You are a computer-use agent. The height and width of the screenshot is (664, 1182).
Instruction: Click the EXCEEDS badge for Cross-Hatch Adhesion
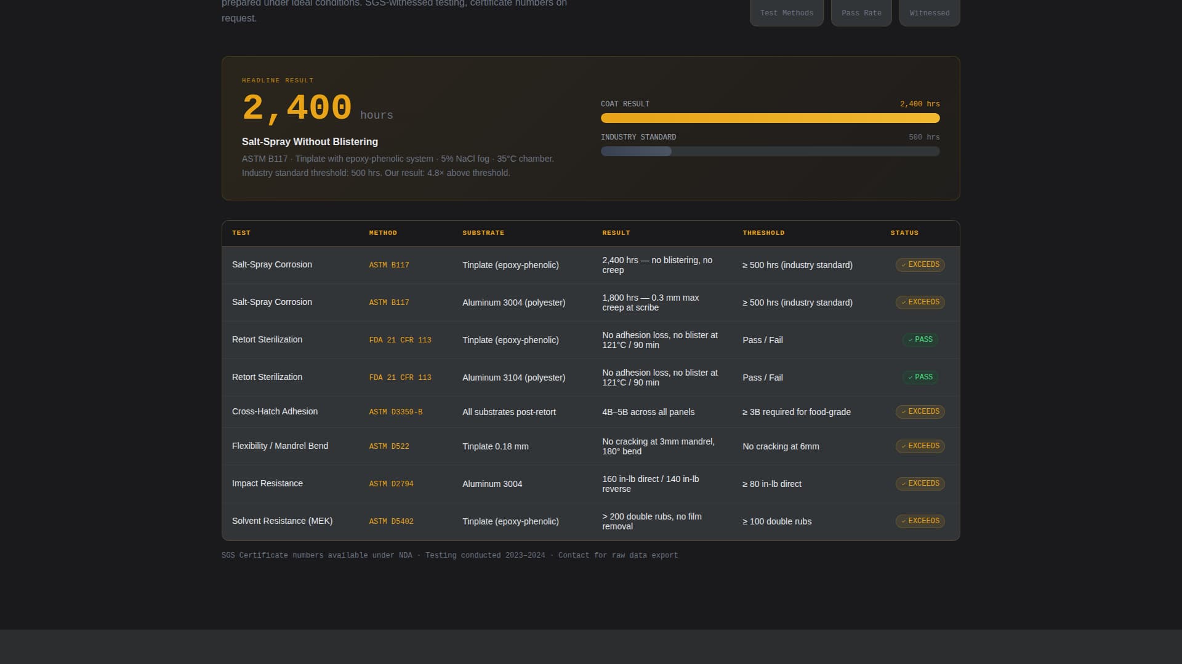pos(920,411)
